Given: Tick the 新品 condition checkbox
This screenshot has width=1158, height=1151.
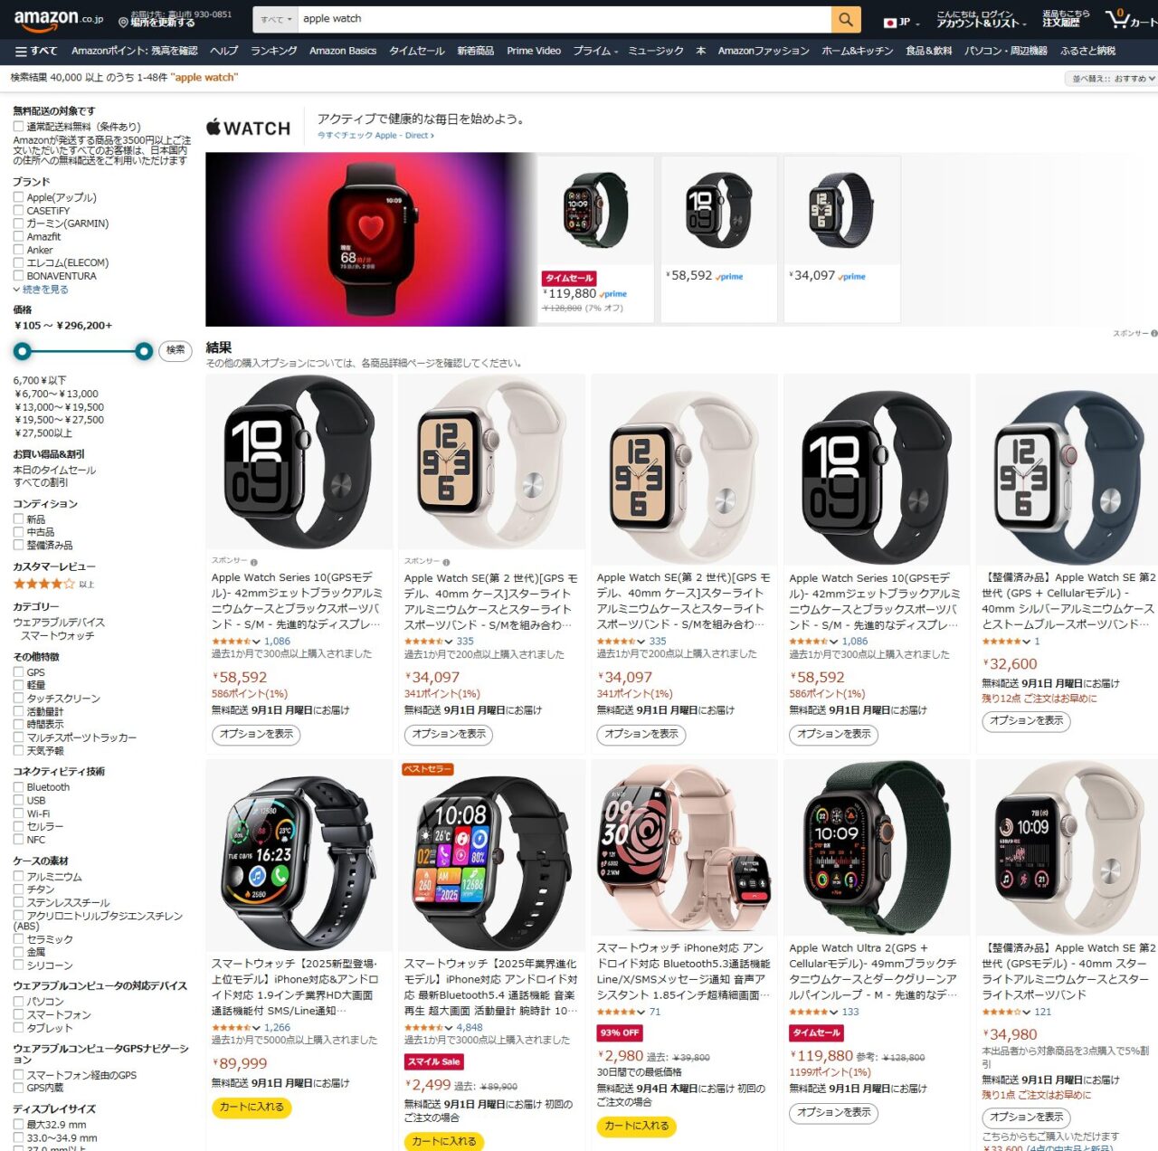Looking at the screenshot, I should coord(18,519).
